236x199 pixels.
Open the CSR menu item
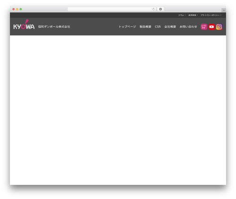[158, 27]
